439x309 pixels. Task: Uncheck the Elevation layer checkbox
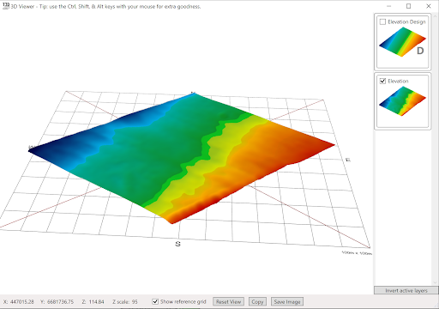point(382,81)
